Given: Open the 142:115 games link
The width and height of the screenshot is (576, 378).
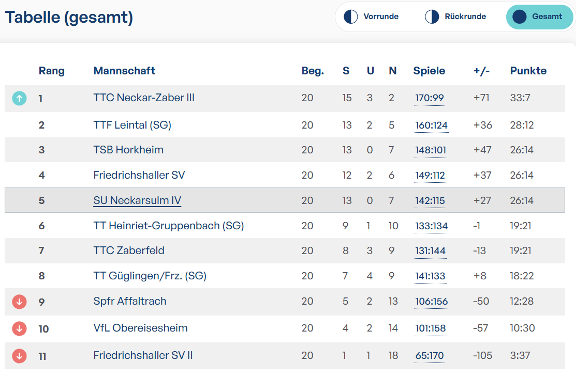Looking at the screenshot, I should pos(430,201).
